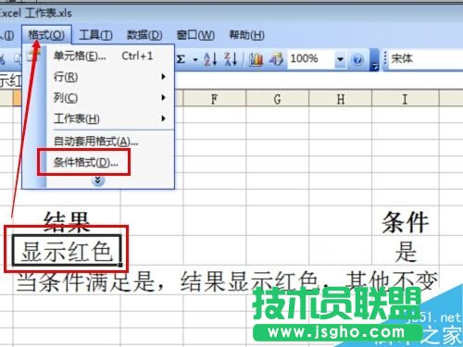Click the Sort Descending icon
The width and height of the screenshot is (463, 347).
pos(231,58)
